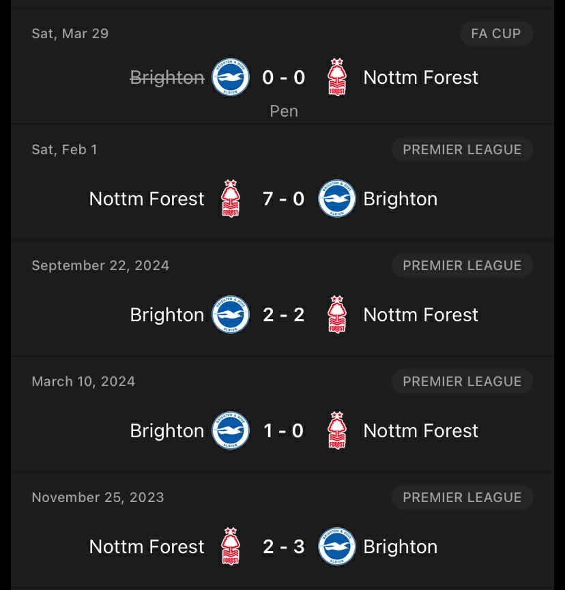
Task: Click Nottm Forest crest in the 0 - 0 match
Action: pos(337,77)
